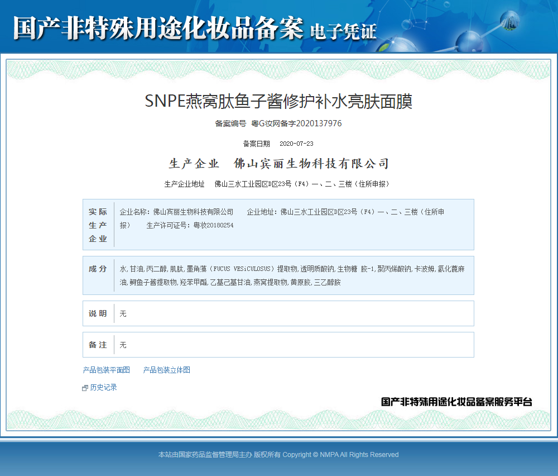
Task: Click the 无 value in 备注 row
Action: tap(123, 345)
